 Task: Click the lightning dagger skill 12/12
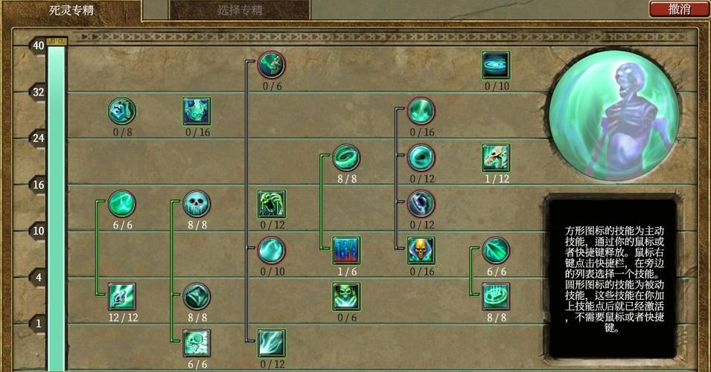click(122, 296)
